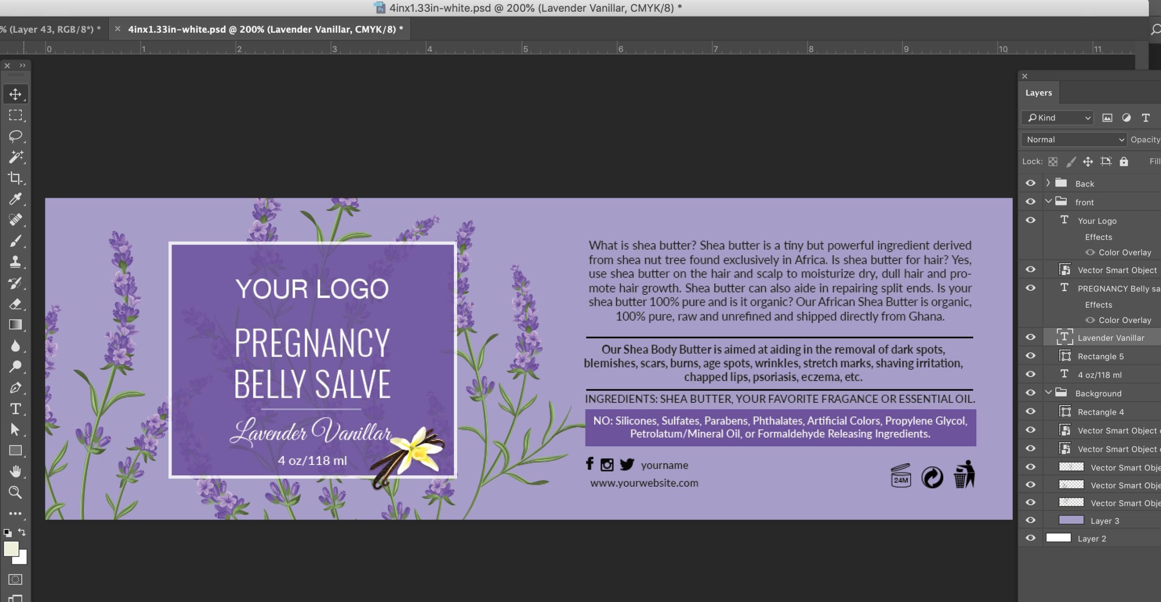Viewport: 1161px width, 602px height.
Task: Hide the Rectangle 5 layer
Action: [1030, 356]
